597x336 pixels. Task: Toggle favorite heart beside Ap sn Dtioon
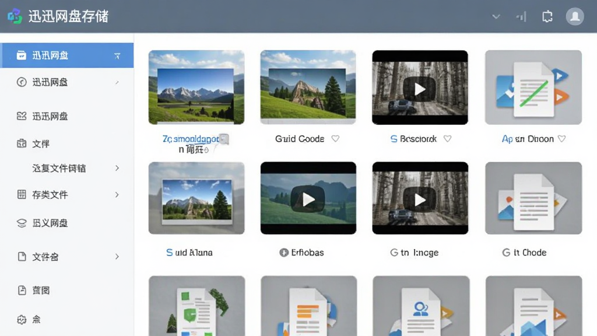(561, 139)
